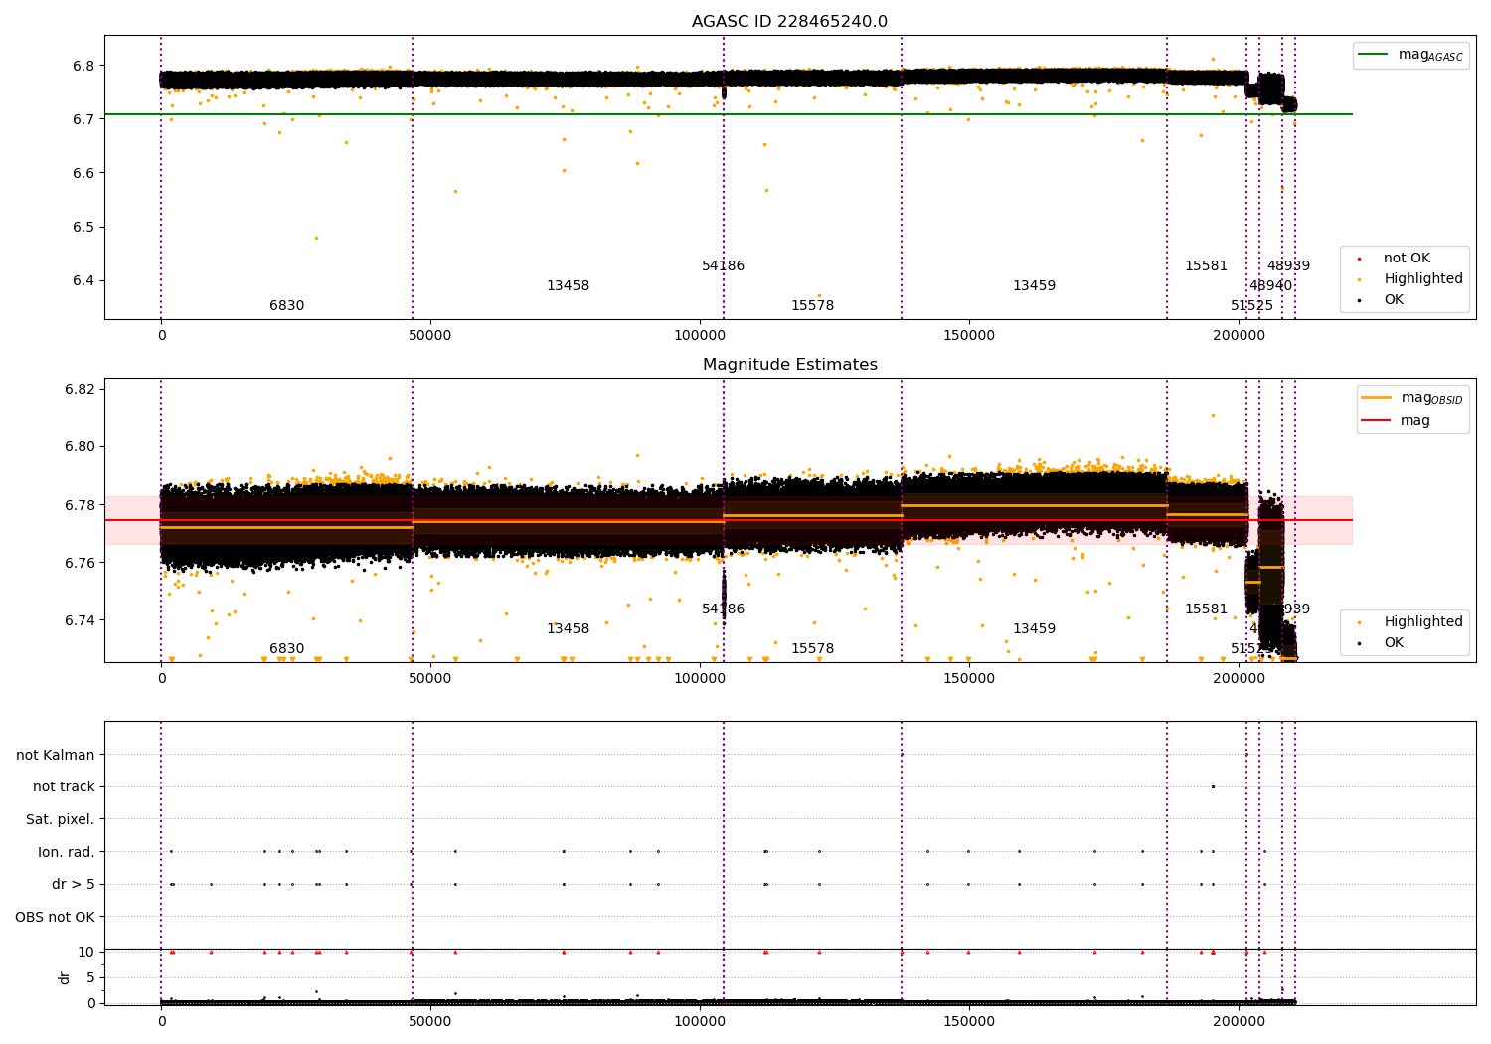Screen dimensions: 1491x1044
Task: Click y-axis tick 6.4 on top plot
Action: coord(83,280)
